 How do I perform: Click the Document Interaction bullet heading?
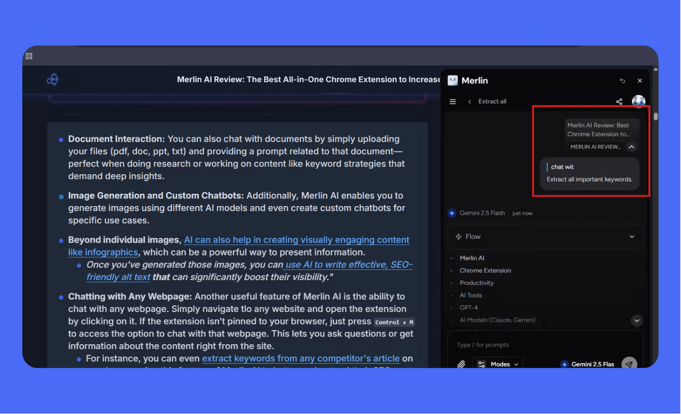coord(116,139)
